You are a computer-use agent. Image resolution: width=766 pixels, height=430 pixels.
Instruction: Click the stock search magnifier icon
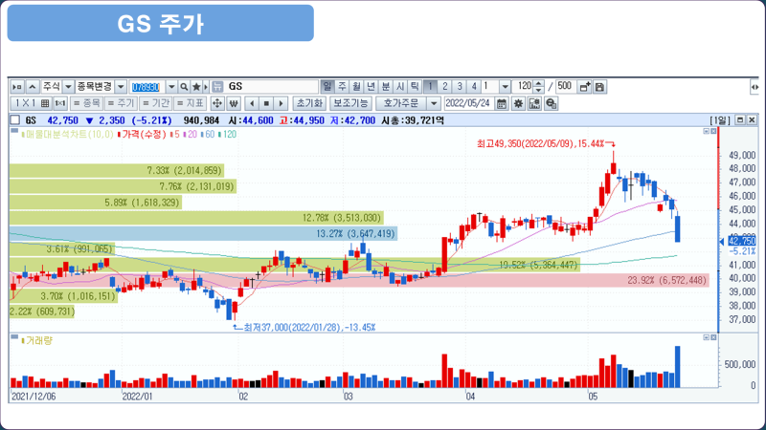pyautogui.click(x=184, y=87)
